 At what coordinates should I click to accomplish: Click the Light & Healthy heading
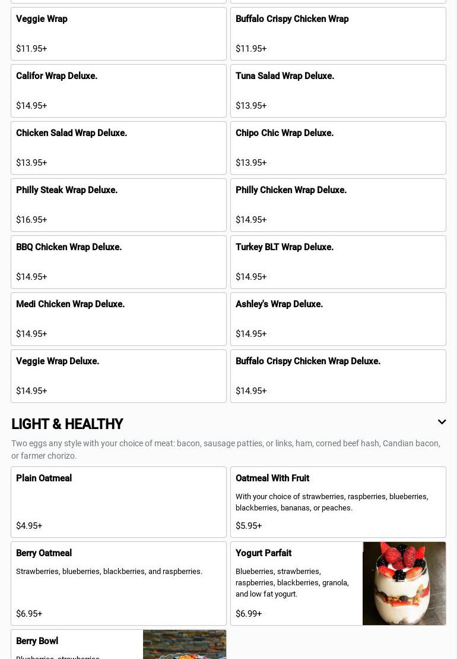(x=67, y=424)
